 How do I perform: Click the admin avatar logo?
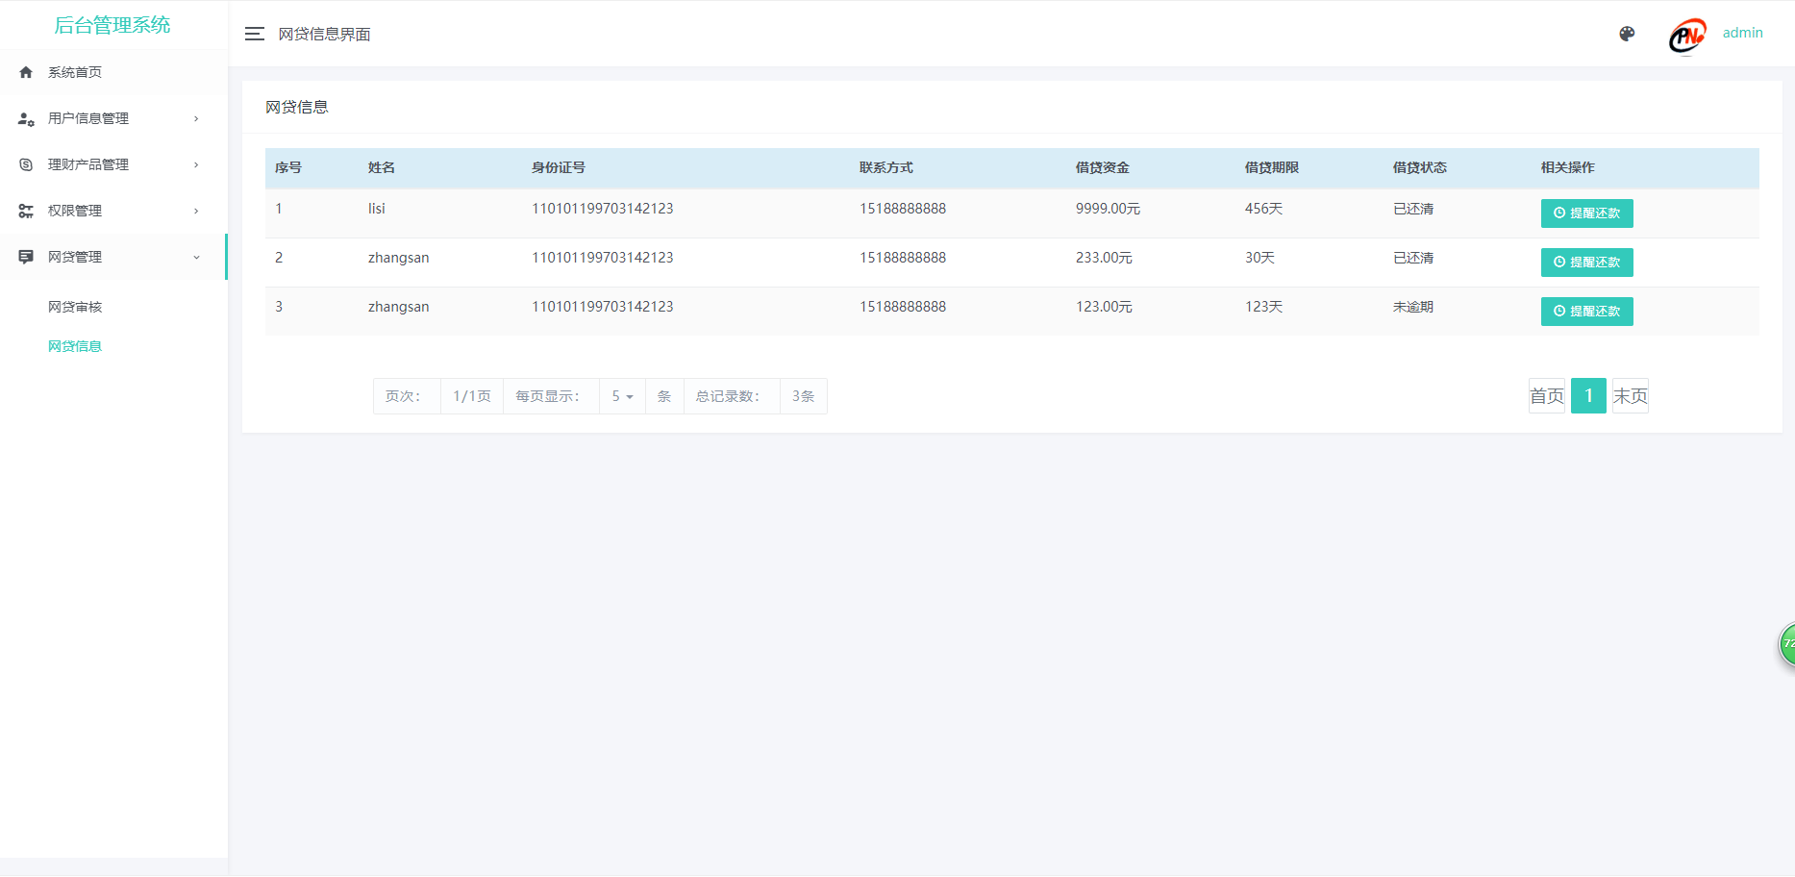tap(1686, 37)
